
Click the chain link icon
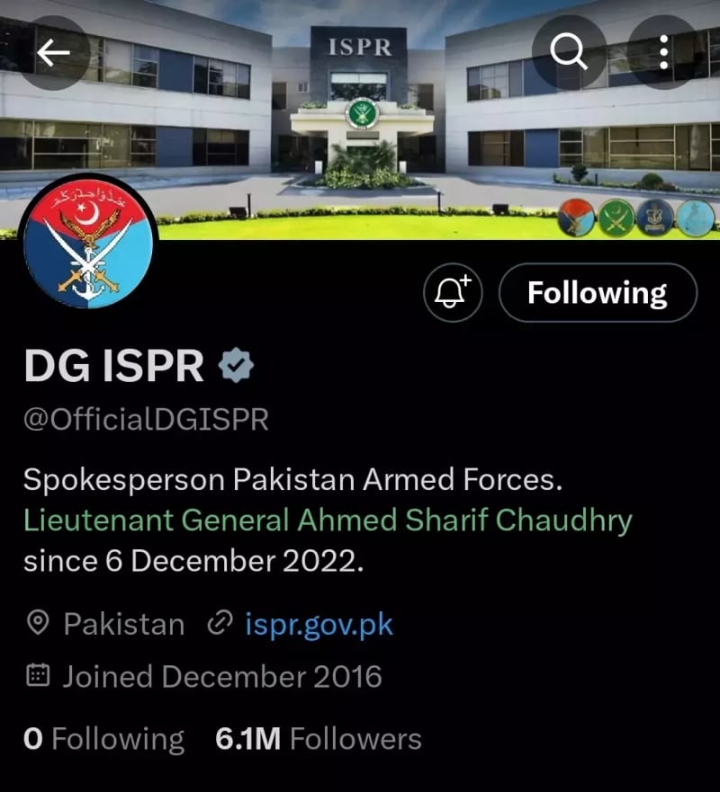coord(220,622)
